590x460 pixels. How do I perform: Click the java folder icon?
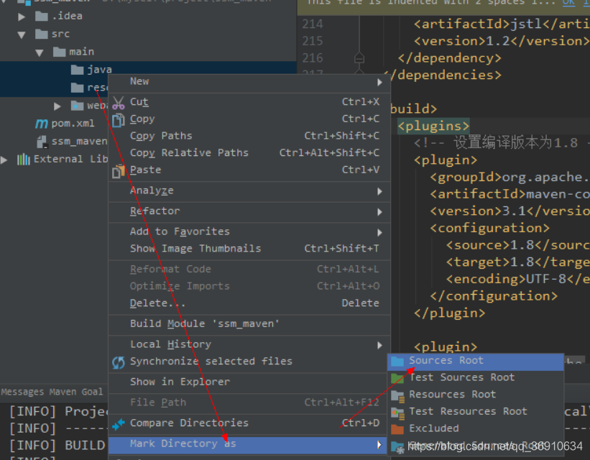77,70
